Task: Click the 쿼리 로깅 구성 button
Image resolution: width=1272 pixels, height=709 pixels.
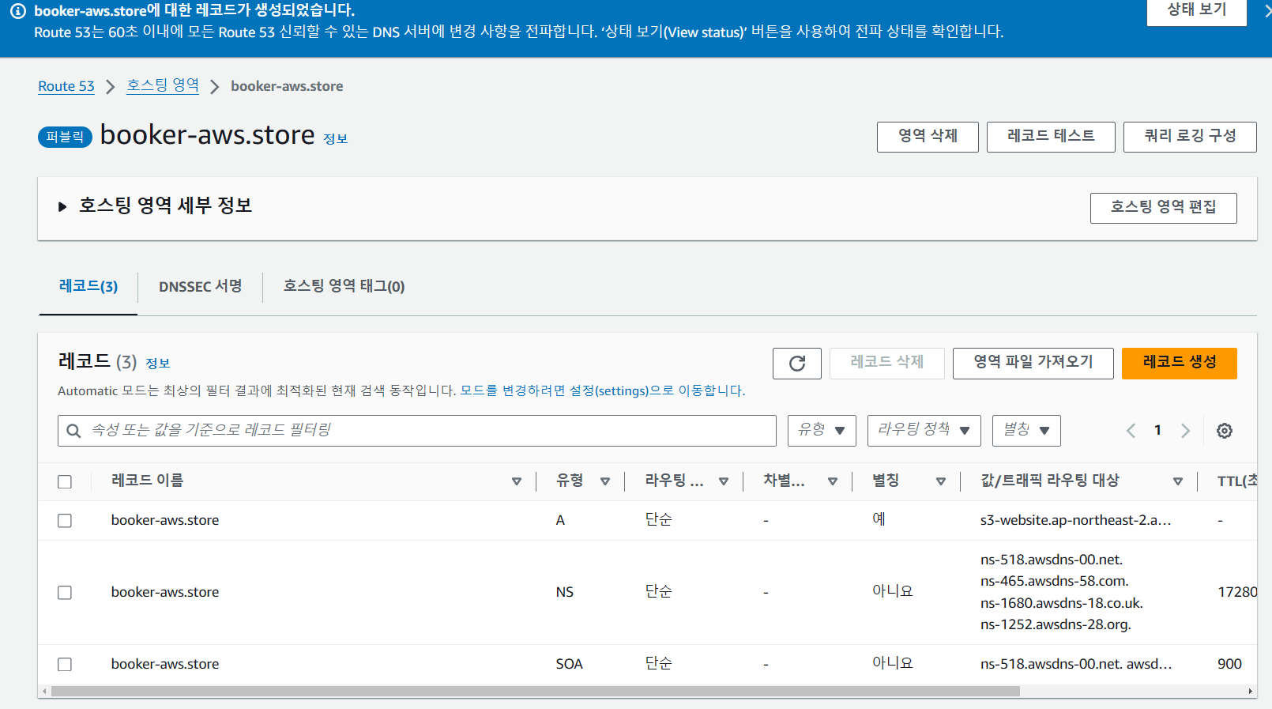Action: tap(1190, 137)
